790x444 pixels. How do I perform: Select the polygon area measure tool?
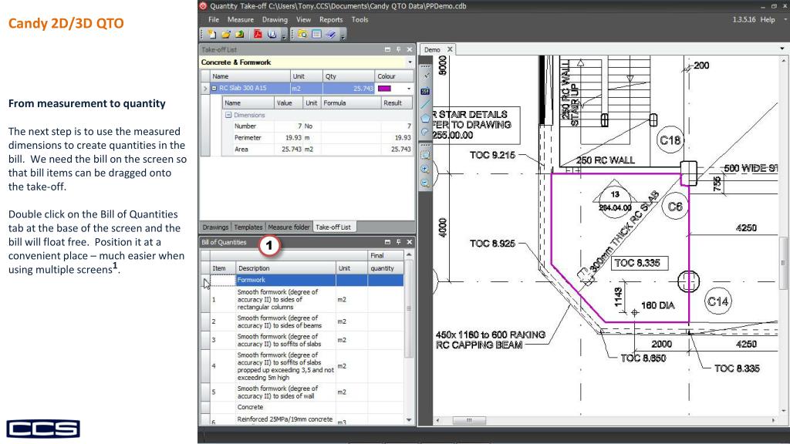tap(425, 118)
